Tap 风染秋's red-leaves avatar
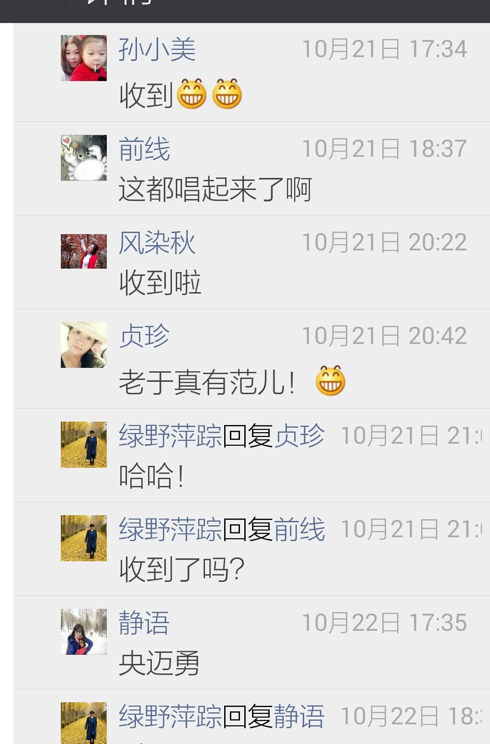490x744 pixels. (x=84, y=251)
